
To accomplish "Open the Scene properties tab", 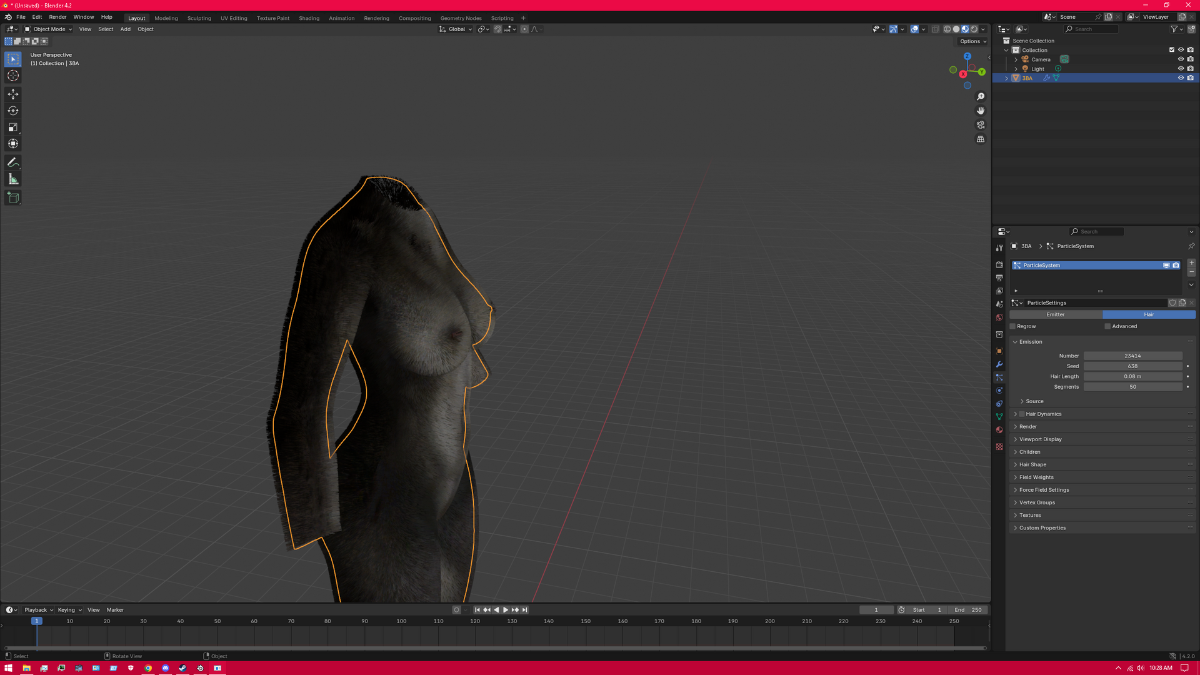I will 999,304.
